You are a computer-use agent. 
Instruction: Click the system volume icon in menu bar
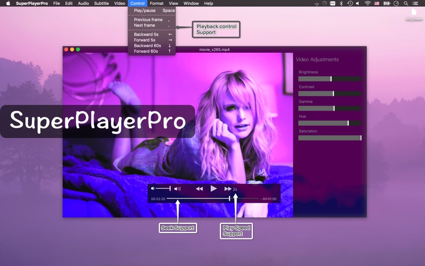coord(358,3)
